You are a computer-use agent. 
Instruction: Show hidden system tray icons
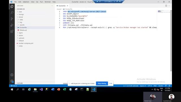click(152, 90)
